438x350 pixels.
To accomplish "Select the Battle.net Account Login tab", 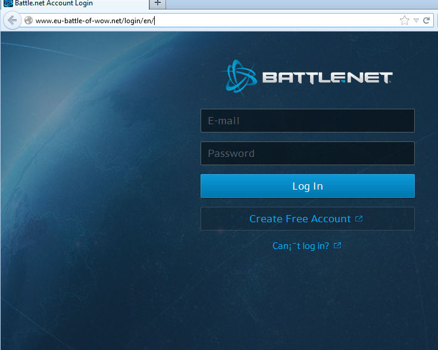I will (x=75, y=4).
